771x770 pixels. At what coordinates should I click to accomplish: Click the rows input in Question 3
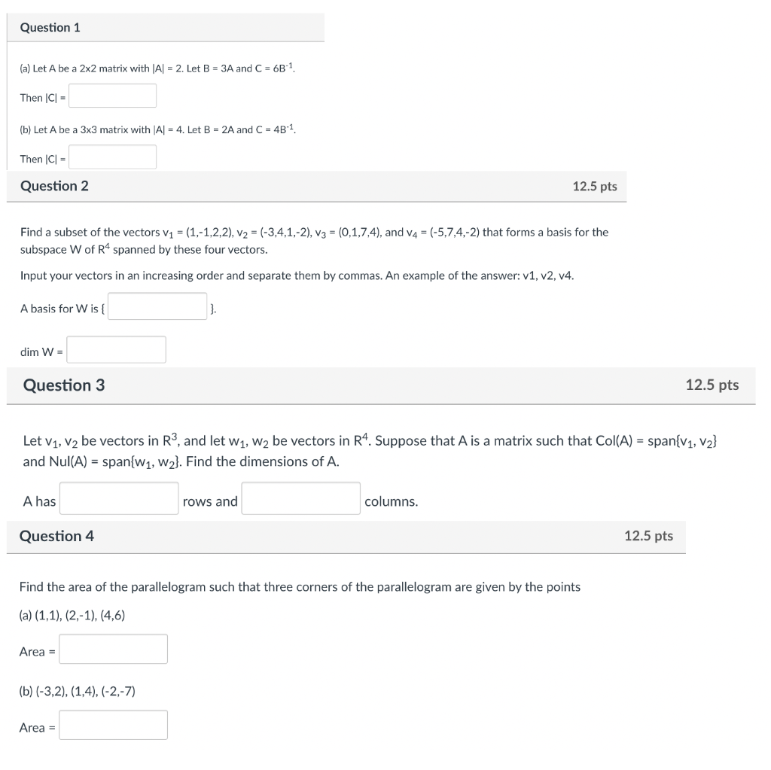(x=118, y=498)
